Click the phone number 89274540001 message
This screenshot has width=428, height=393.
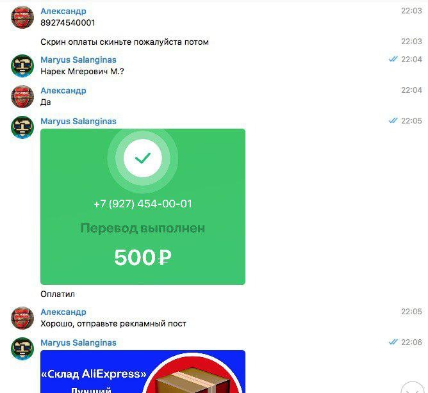[68, 22]
